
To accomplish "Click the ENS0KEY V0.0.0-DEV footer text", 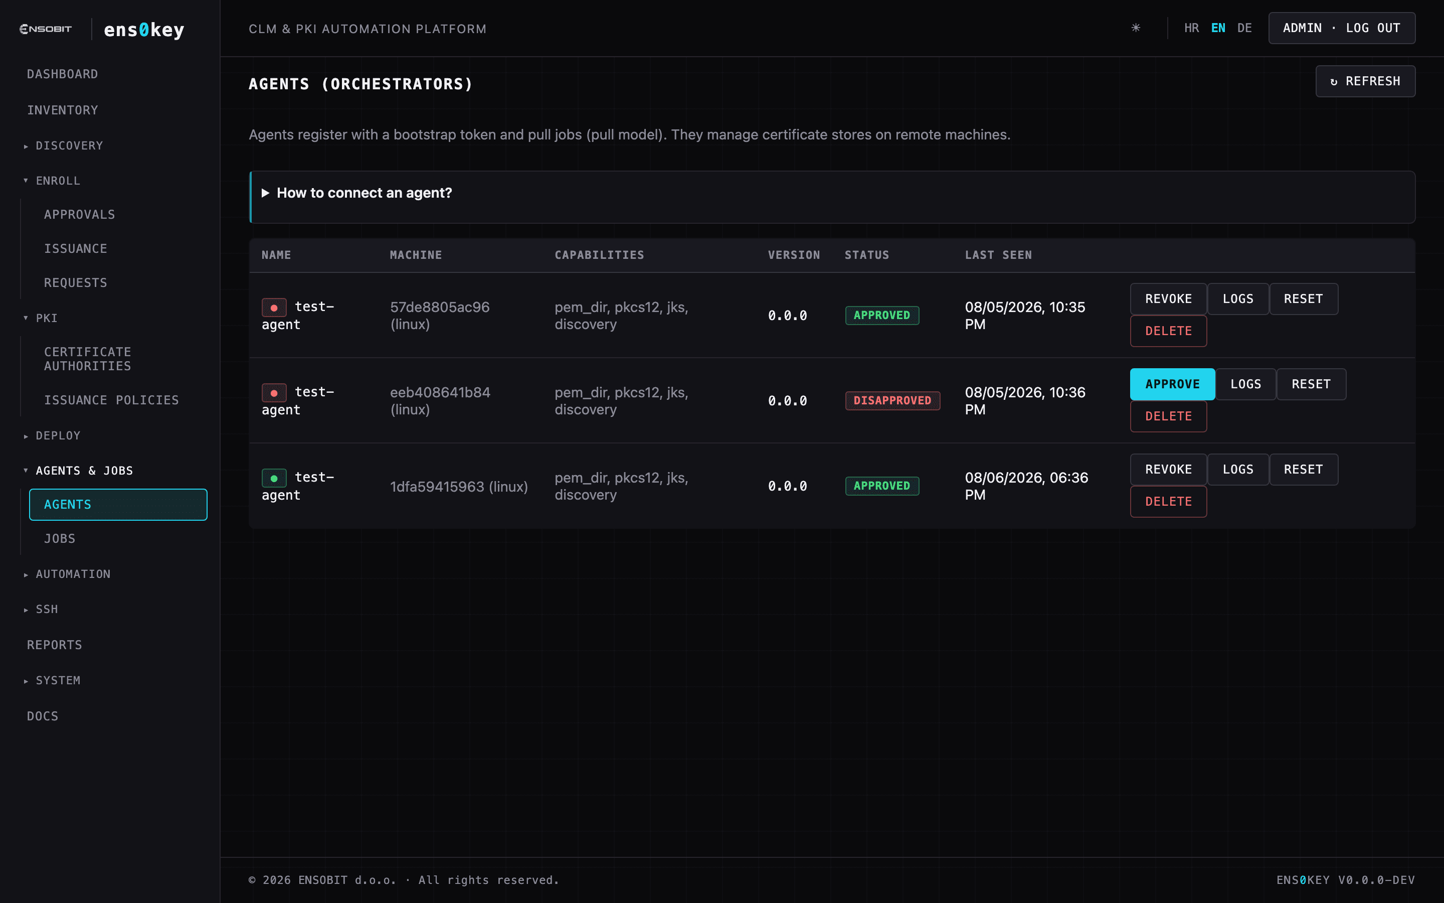I will [x=1346, y=880].
